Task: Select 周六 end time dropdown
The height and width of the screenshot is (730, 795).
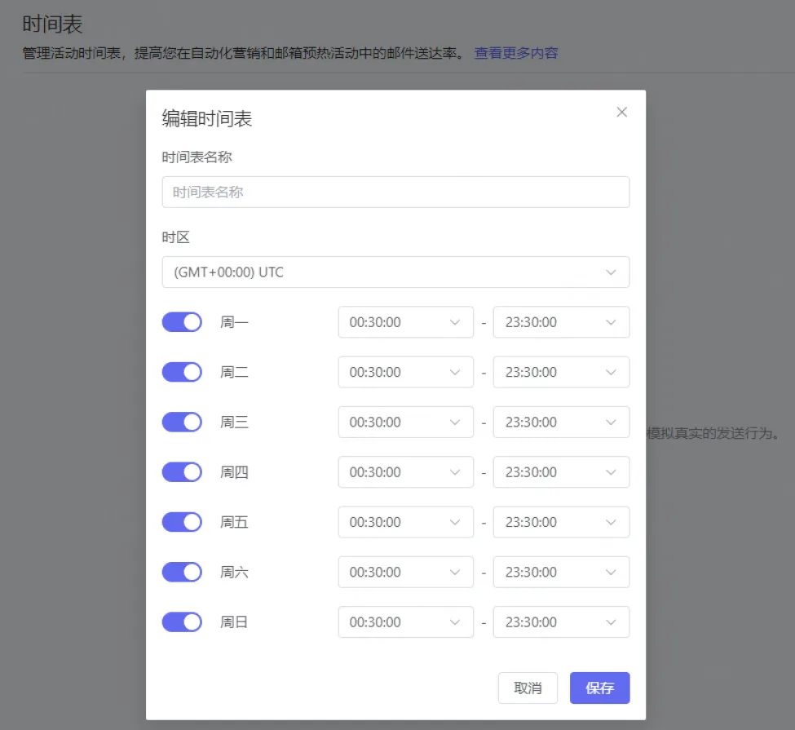Action: pyautogui.click(x=561, y=573)
